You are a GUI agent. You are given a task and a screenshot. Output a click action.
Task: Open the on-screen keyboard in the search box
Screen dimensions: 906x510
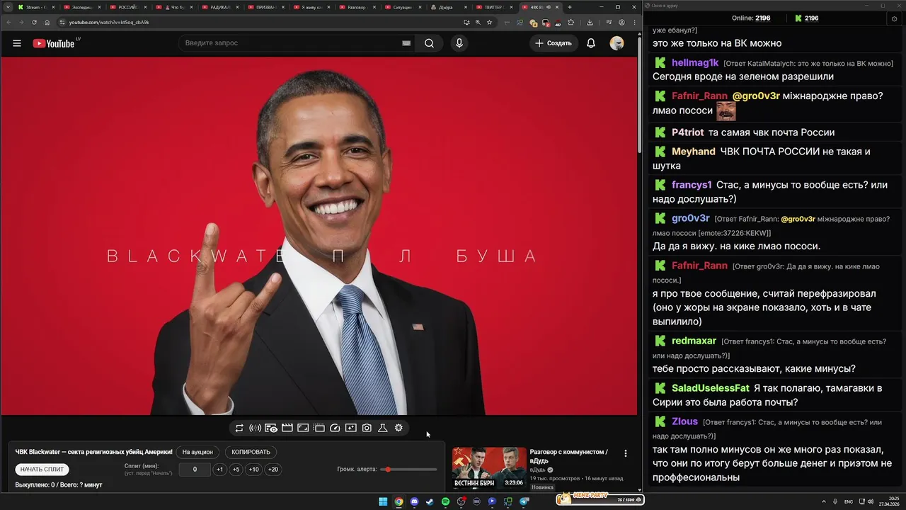406,43
